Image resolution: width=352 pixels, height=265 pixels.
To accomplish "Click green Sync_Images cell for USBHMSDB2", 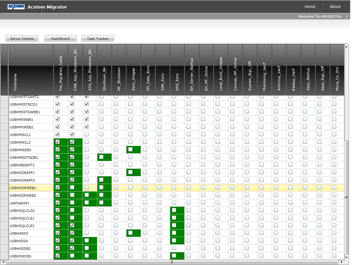I will coord(133,150).
